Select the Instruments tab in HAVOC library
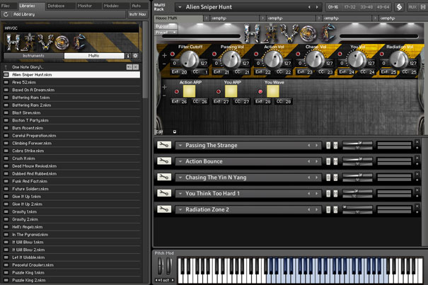The width and height of the screenshot is (428, 285). pos(33,55)
